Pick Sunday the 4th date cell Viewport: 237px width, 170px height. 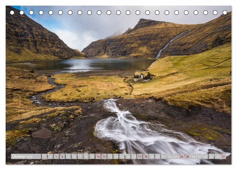62,156
